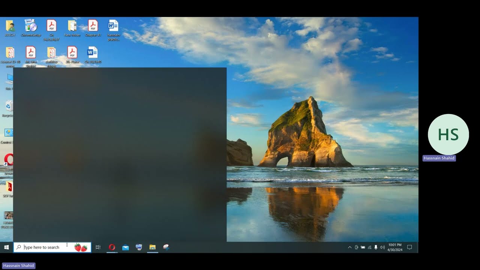Click the HS participant avatar
This screenshot has width=480, height=270.
pos(448,135)
